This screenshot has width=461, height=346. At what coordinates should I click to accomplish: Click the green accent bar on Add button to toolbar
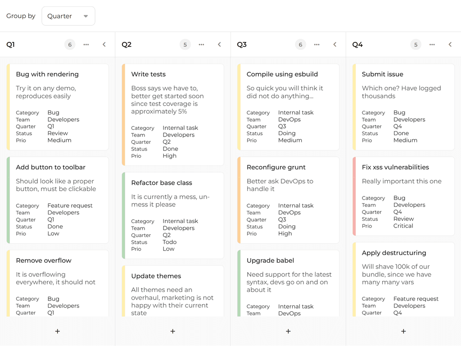(x=9, y=200)
